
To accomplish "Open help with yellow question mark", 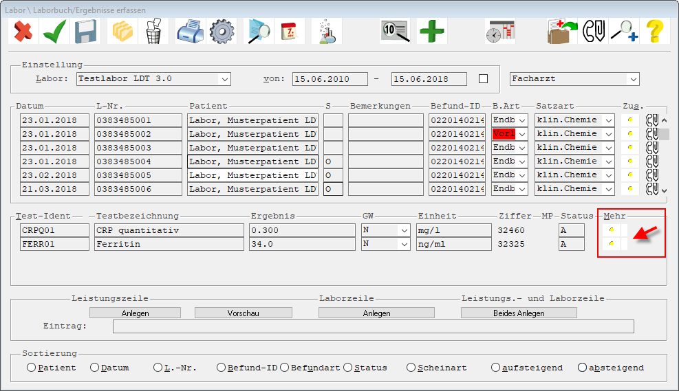I will tap(655, 31).
